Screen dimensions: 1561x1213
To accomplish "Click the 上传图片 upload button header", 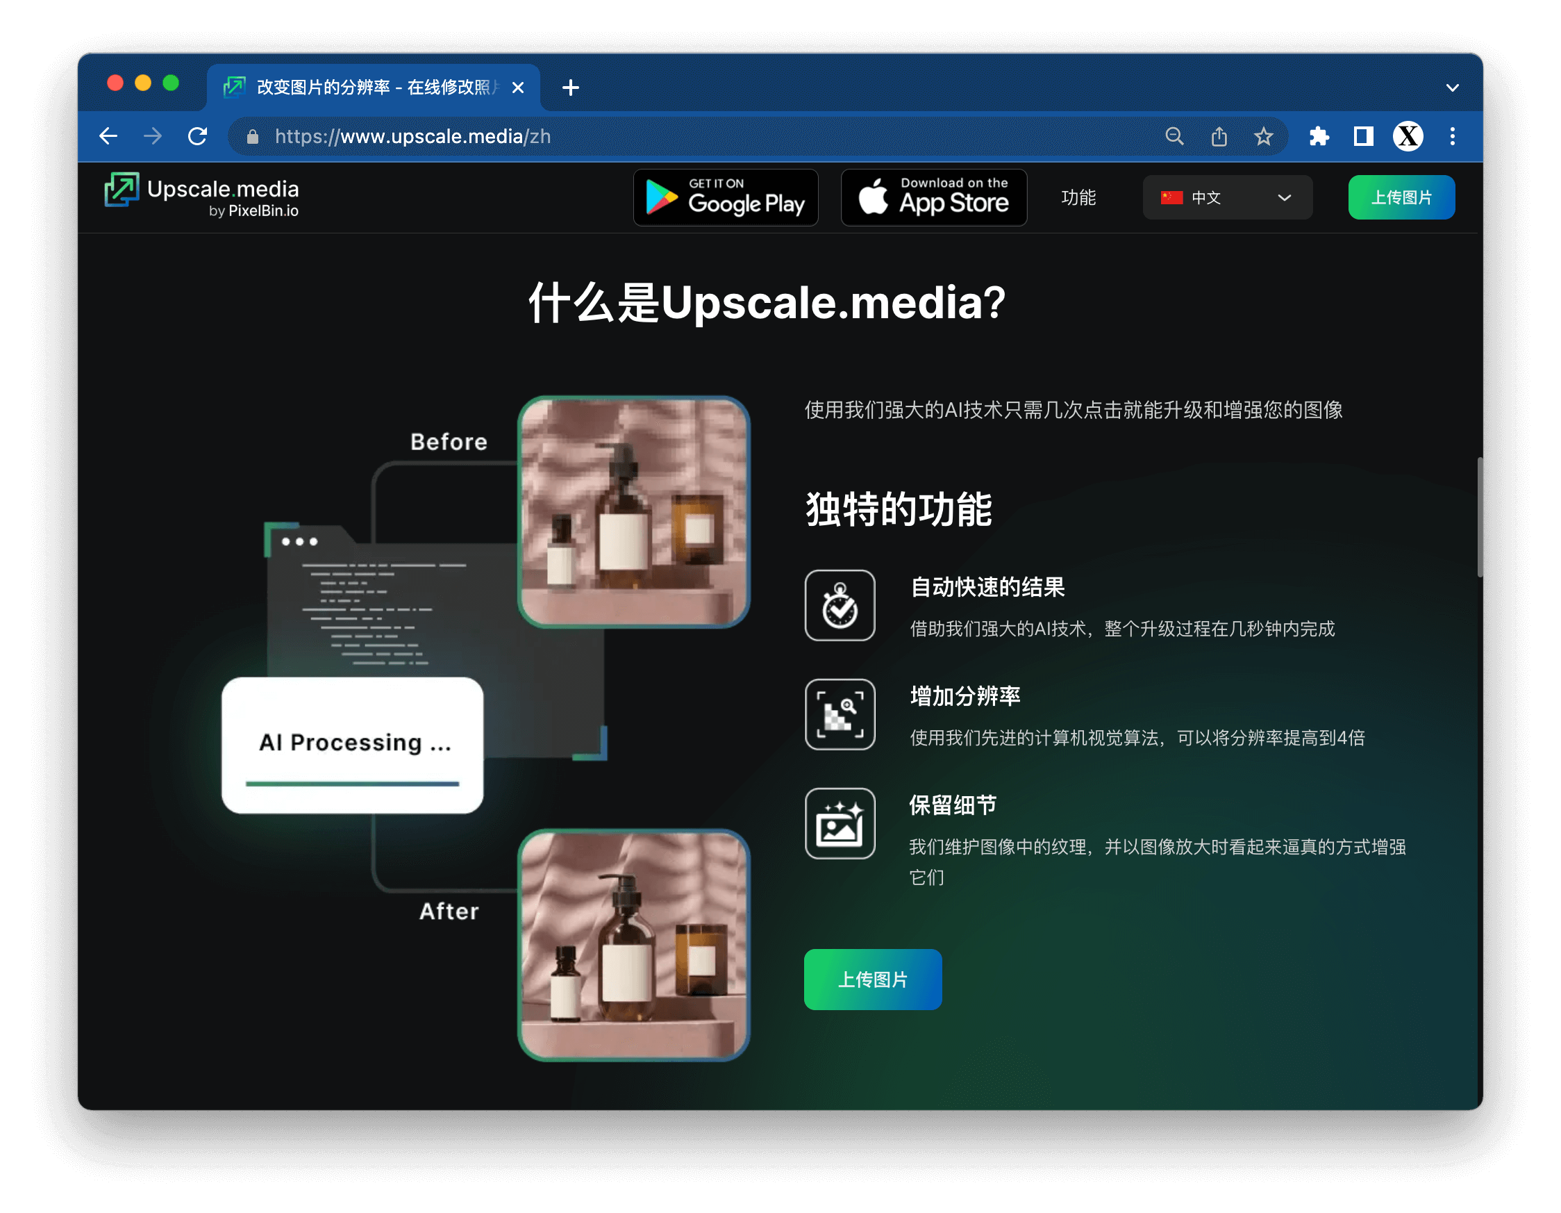I will click(x=1399, y=198).
